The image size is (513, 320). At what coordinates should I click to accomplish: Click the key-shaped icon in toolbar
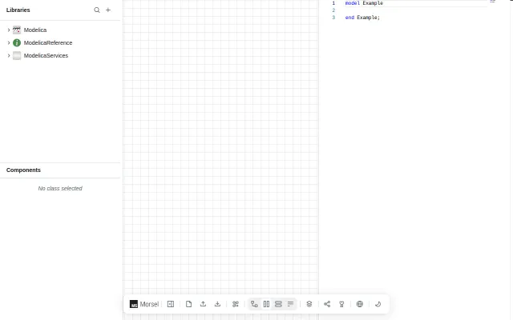tap(341, 304)
